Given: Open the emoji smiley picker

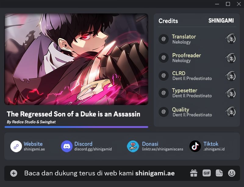Looking at the screenshot, I should pos(232,173).
